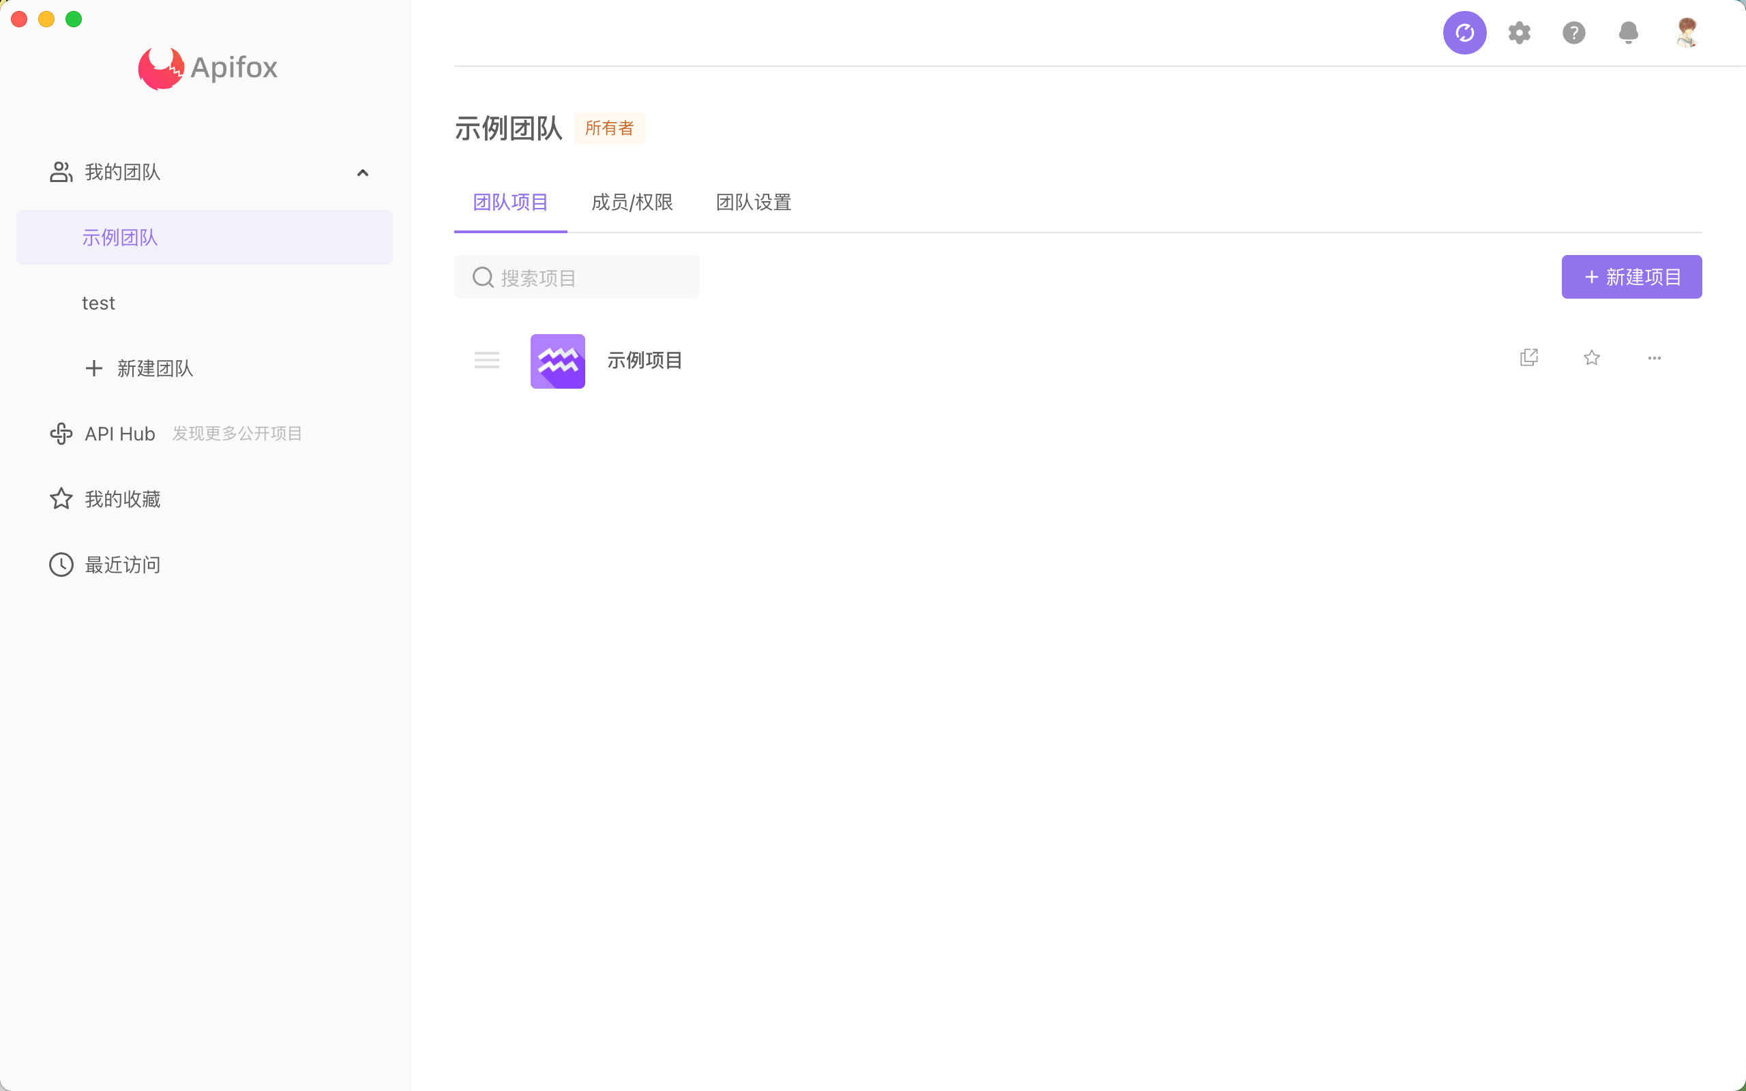
Task: Click the 示例项目 project thumbnail
Action: (x=557, y=361)
